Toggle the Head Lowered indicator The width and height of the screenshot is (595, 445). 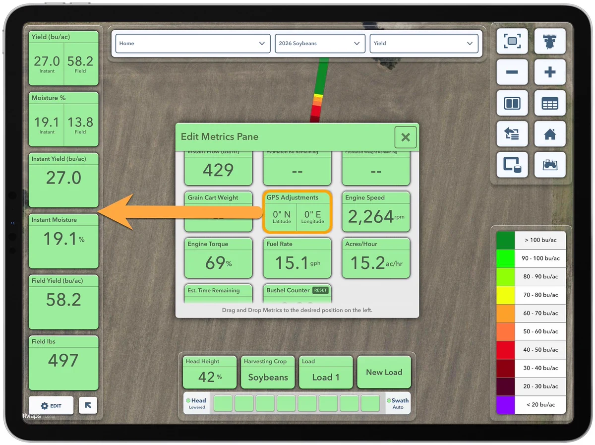[x=197, y=403]
